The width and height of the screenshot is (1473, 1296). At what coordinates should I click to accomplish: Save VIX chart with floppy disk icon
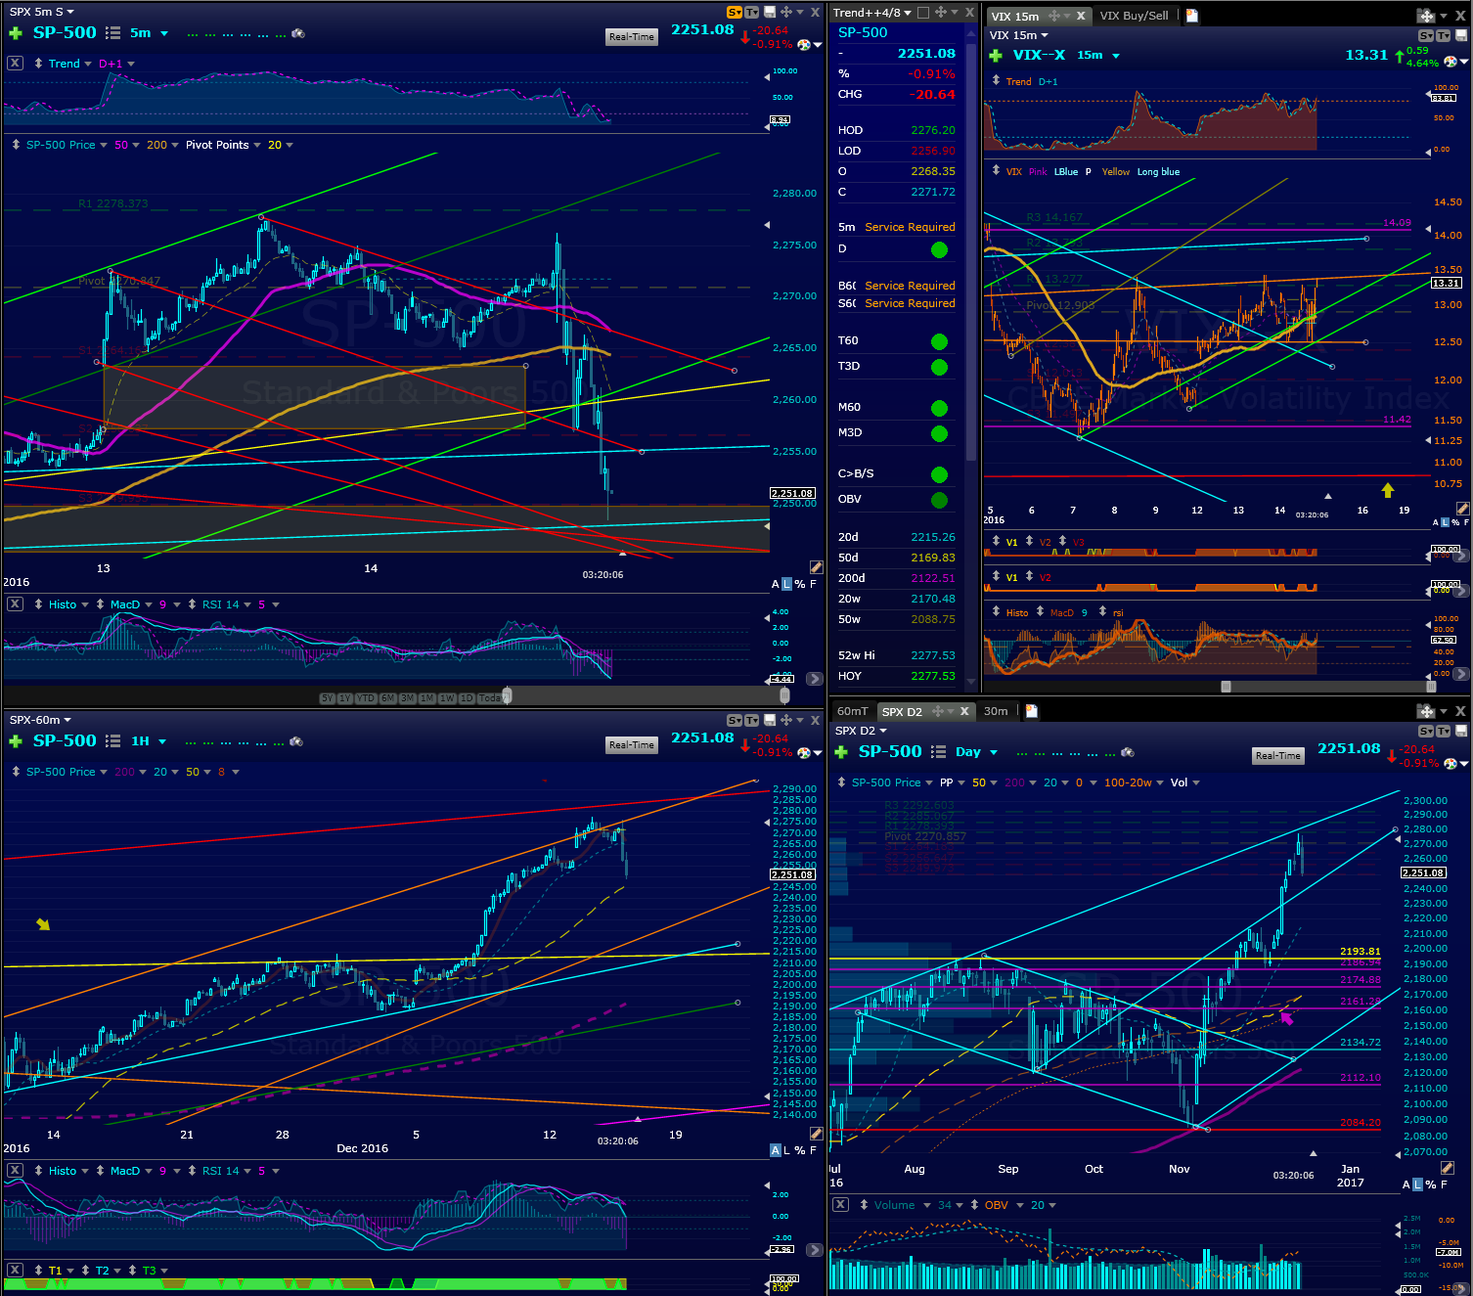click(1462, 35)
